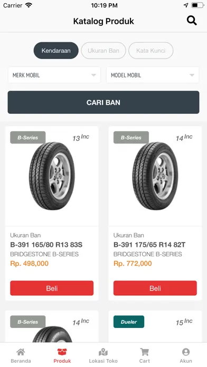Switch to Kata Kunci filter
The height and width of the screenshot is (367, 207).
150,51
